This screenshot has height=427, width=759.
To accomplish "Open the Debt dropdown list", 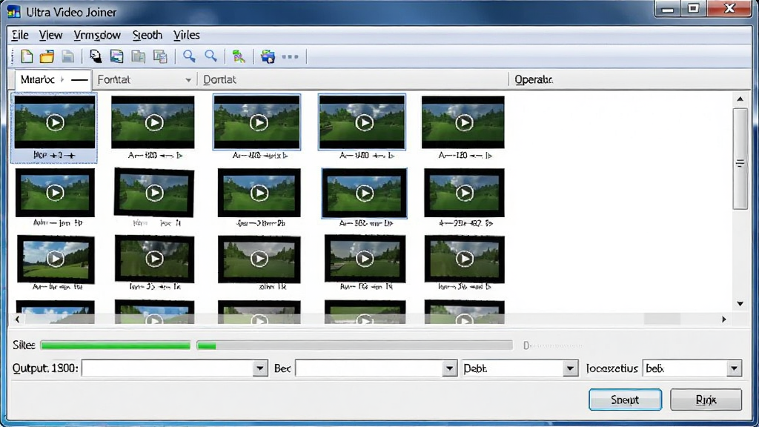I will (x=570, y=368).
